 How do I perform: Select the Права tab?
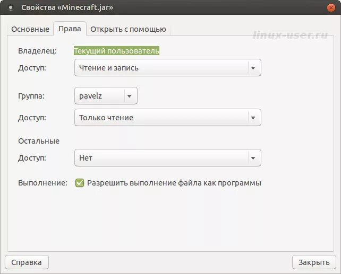(70, 29)
